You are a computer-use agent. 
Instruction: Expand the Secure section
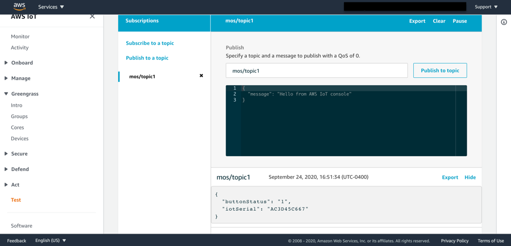click(16, 154)
